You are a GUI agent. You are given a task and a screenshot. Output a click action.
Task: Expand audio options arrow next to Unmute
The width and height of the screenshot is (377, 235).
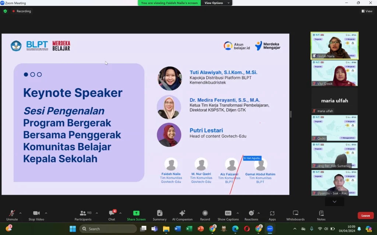coord(20,213)
